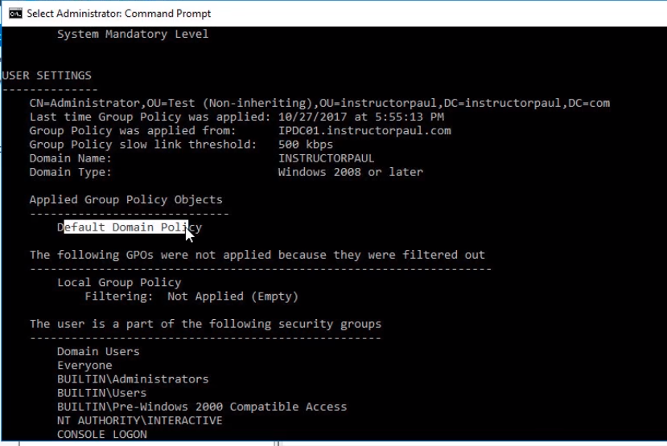Click the BUILTIN\Users group line
This screenshot has height=446, width=667.
(x=101, y=393)
